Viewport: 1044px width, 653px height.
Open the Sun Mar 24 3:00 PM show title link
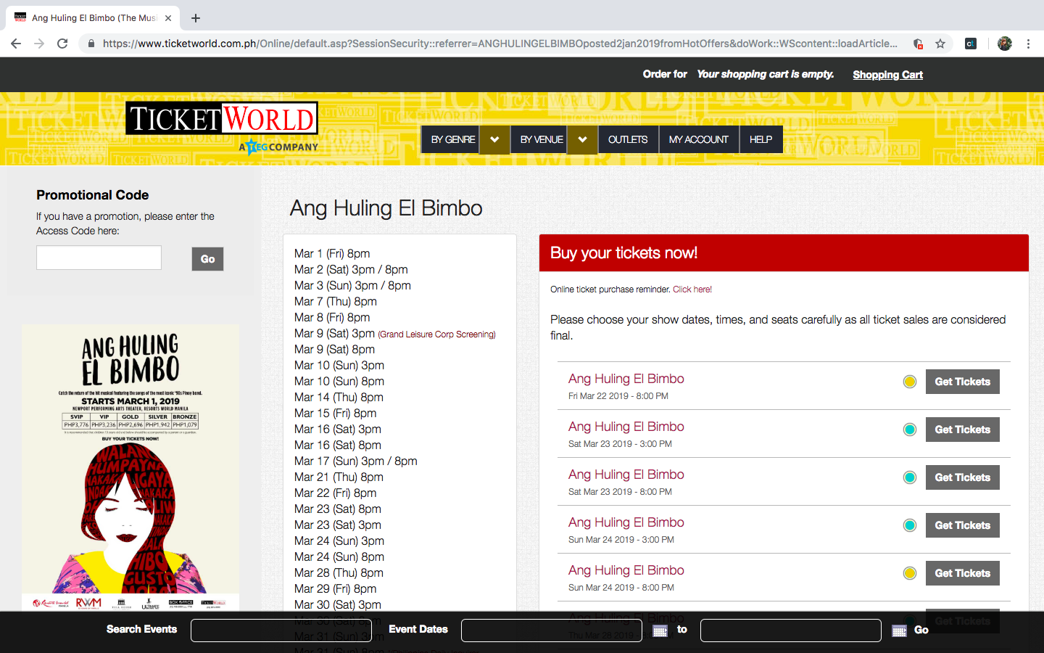click(626, 522)
